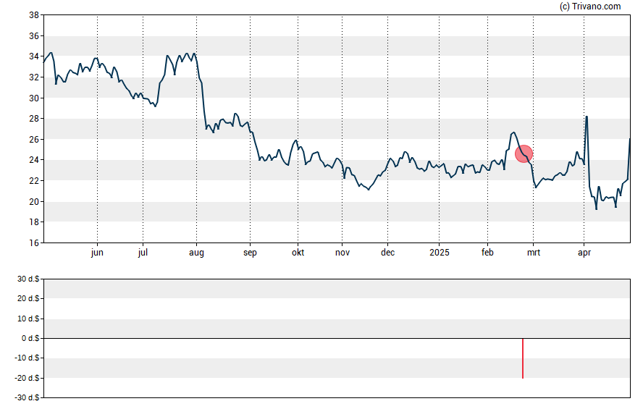Click the red circle marker on price line
The image size is (643, 409).
(x=524, y=153)
